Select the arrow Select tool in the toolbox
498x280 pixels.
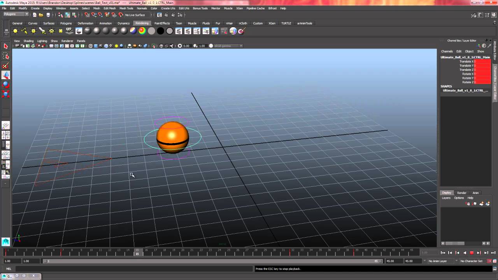pyautogui.click(x=5, y=46)
